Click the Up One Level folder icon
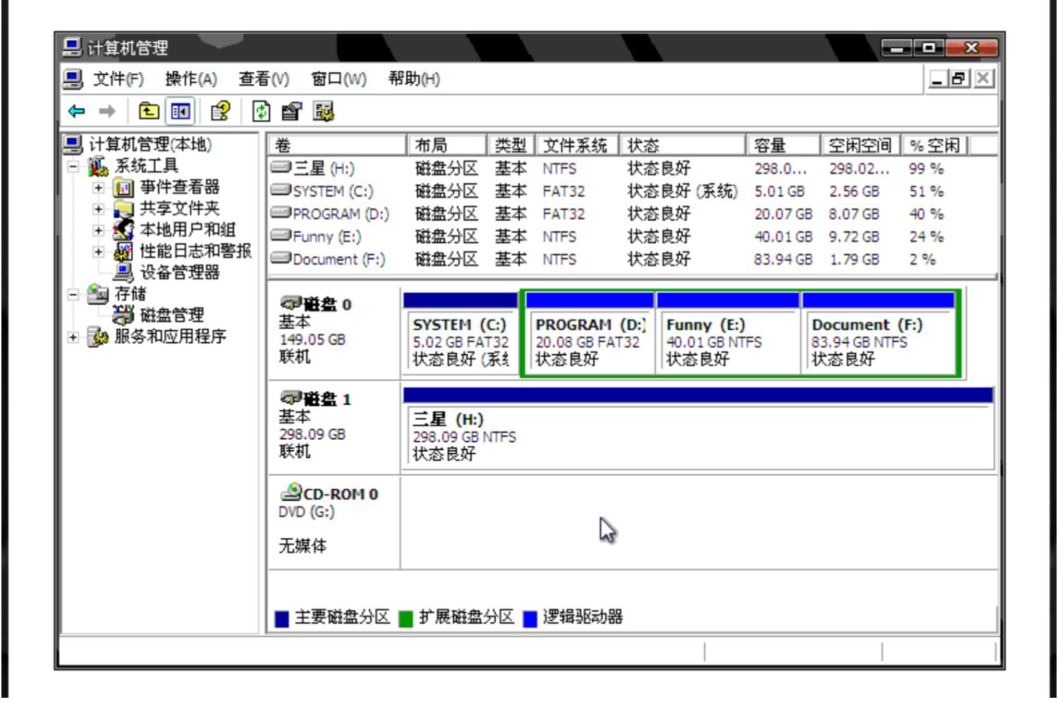Screen dimensions: 1058x714 pos(148,111)
